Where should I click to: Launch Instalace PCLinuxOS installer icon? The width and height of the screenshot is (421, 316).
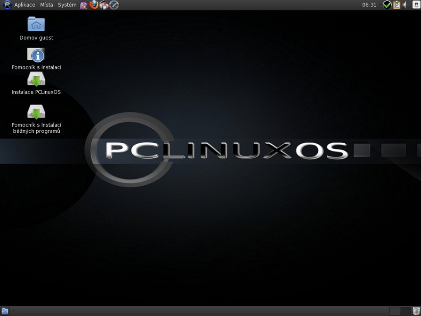(x=36, y=79)
